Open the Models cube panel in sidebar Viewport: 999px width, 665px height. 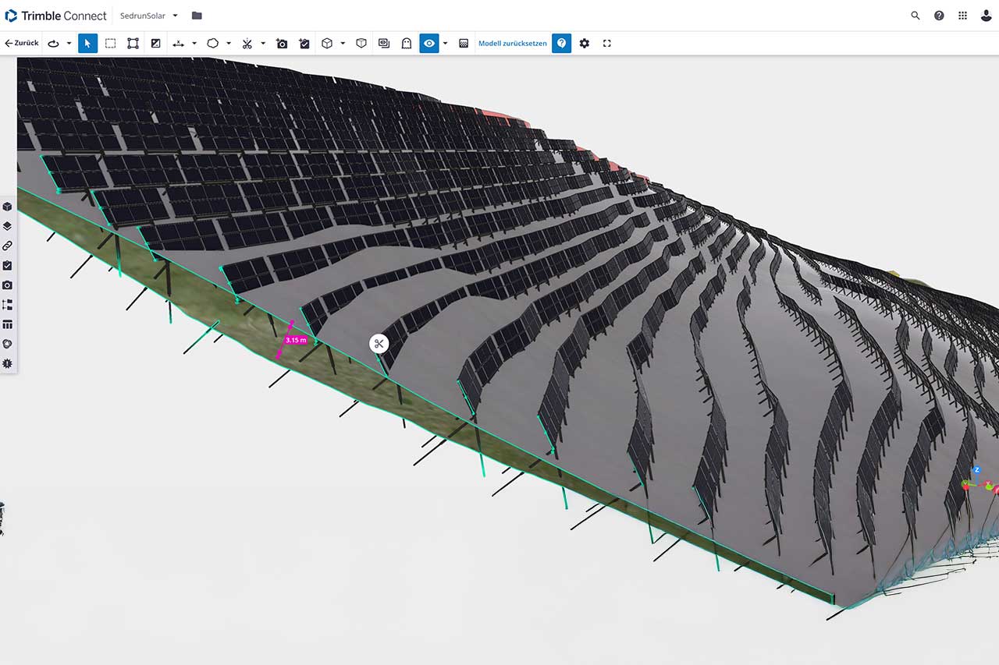(8, 207)
